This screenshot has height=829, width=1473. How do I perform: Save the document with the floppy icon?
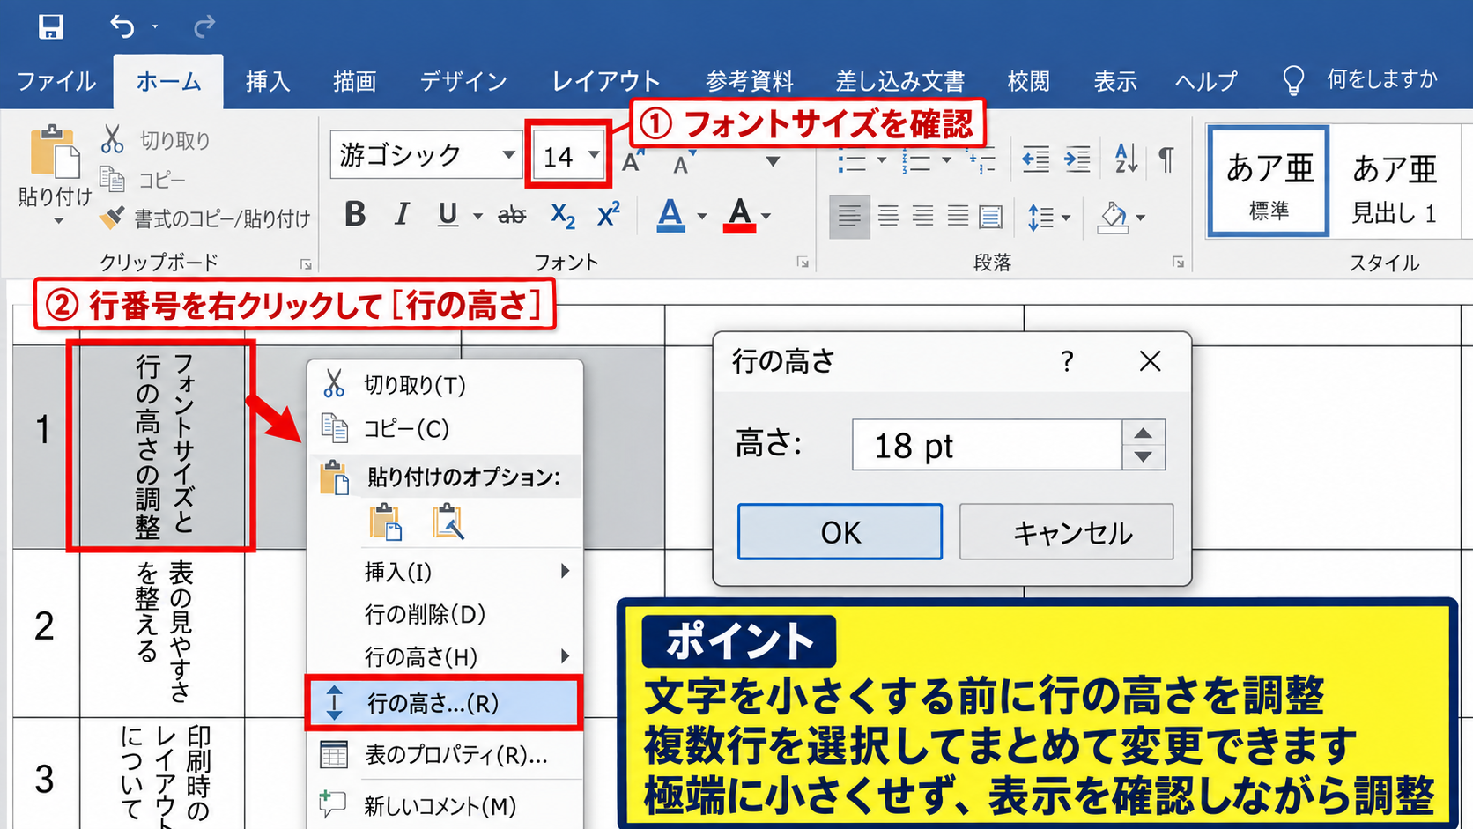pos(50,26)
